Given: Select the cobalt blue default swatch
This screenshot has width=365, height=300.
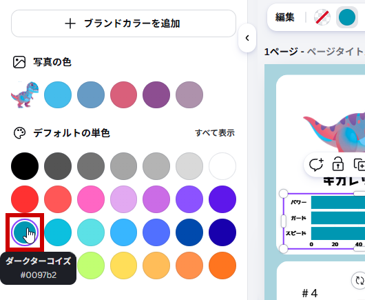Looking at the screenshot, I should coord(189,232).
